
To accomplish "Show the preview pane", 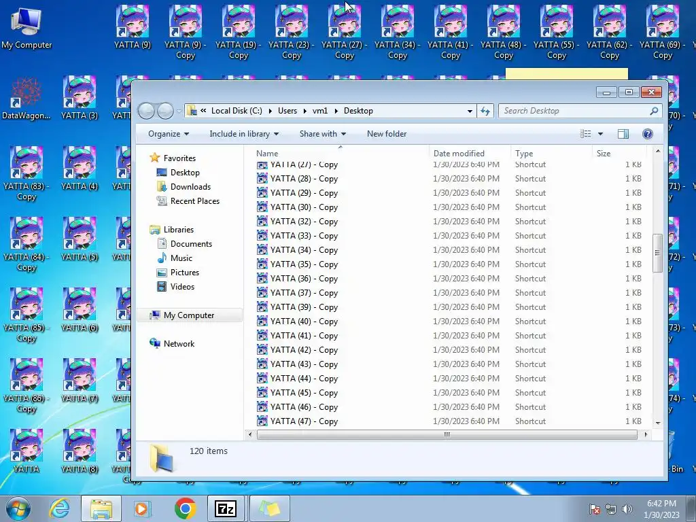I will [623, 134].
